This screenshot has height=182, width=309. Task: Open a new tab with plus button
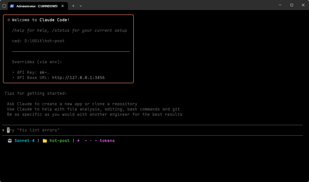click(x=73, y=6)
